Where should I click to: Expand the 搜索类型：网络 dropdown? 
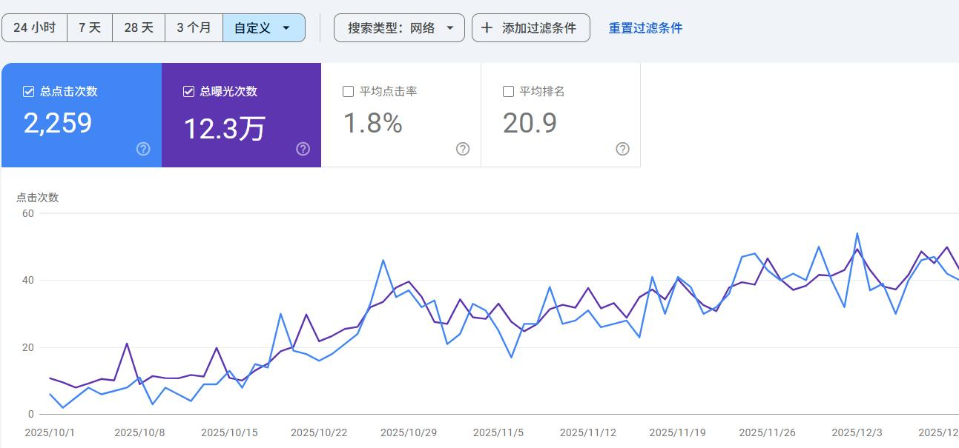coord(399,28)
